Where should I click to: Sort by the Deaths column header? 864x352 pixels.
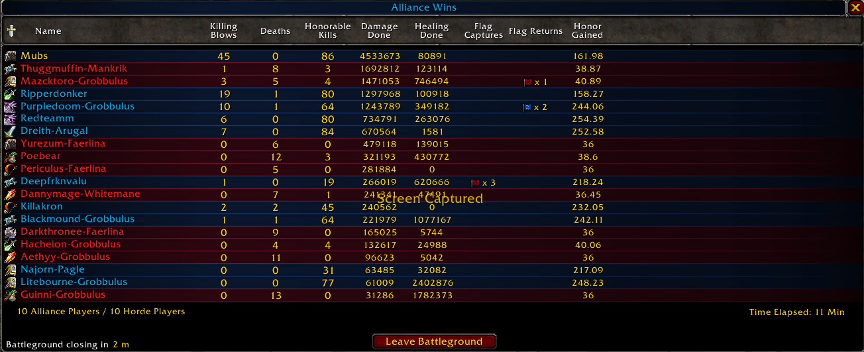(x=276, y=31)
